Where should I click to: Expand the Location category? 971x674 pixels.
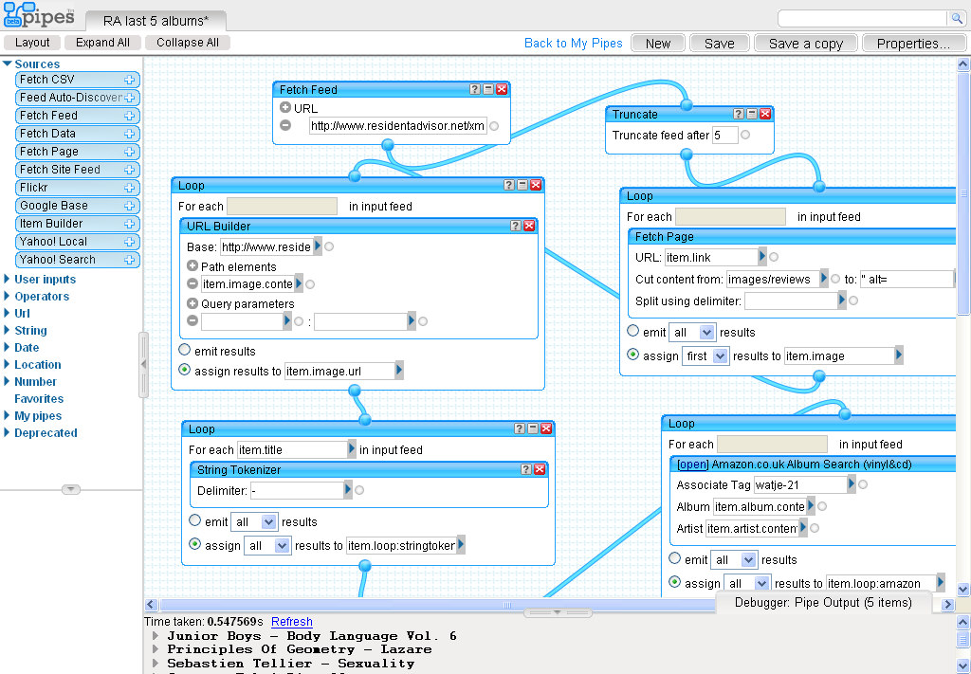coord(7,364)
